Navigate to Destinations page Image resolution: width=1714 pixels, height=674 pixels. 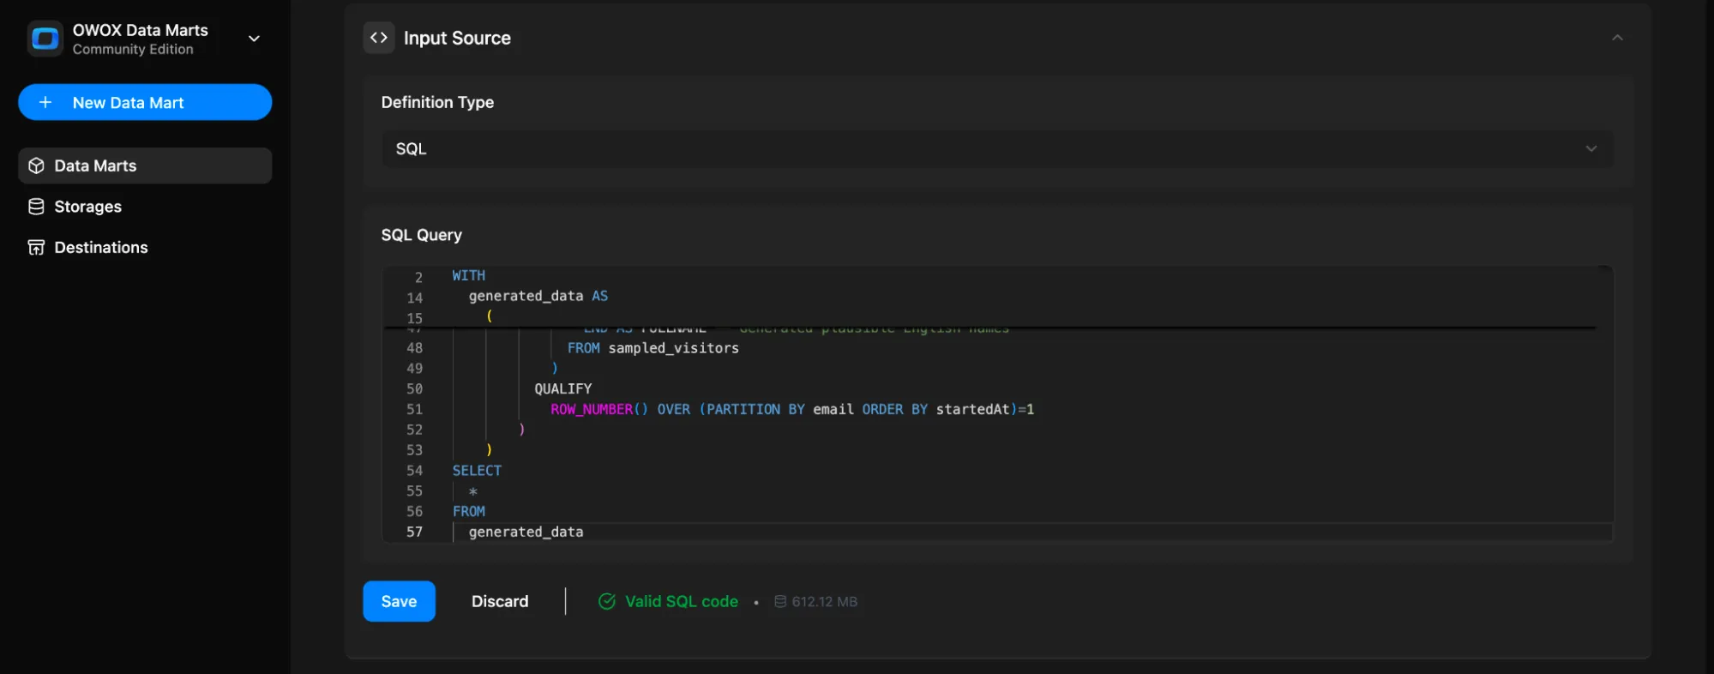pyautogui.click(x=100, y=248)
